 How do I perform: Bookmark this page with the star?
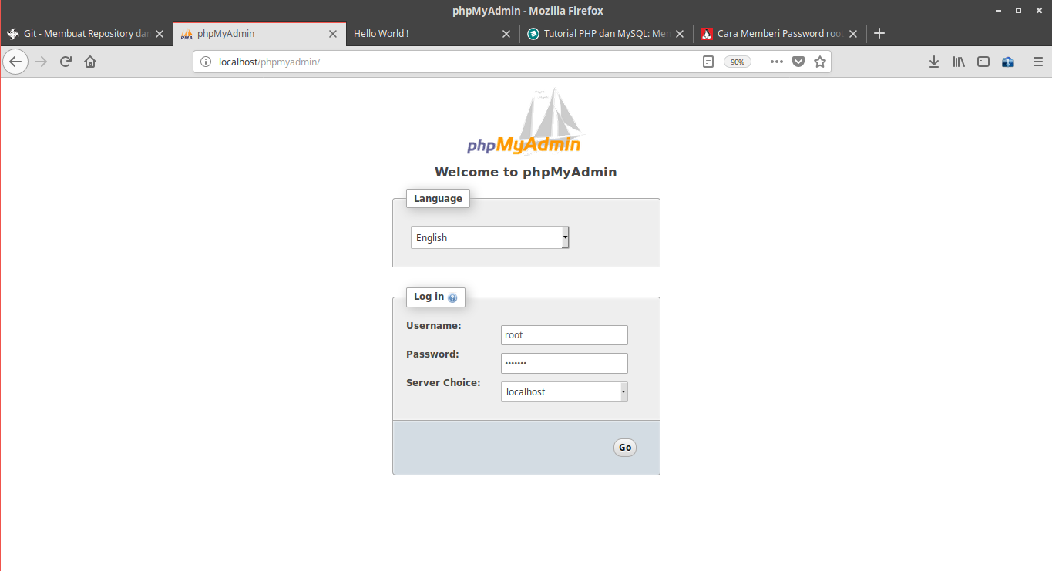point(820,62)
